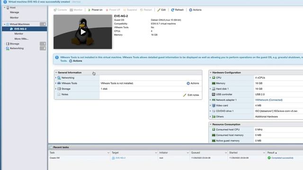Open the Initiator column dropdown
This screenshot has width=303, height=170.
(x=187, y=153)
